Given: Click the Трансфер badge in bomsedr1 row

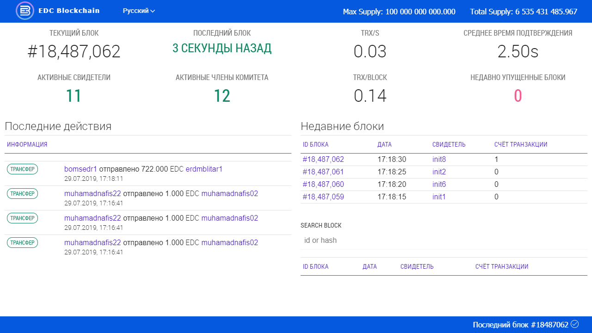Looking at the screenshot, I should [x=22, y=169].
